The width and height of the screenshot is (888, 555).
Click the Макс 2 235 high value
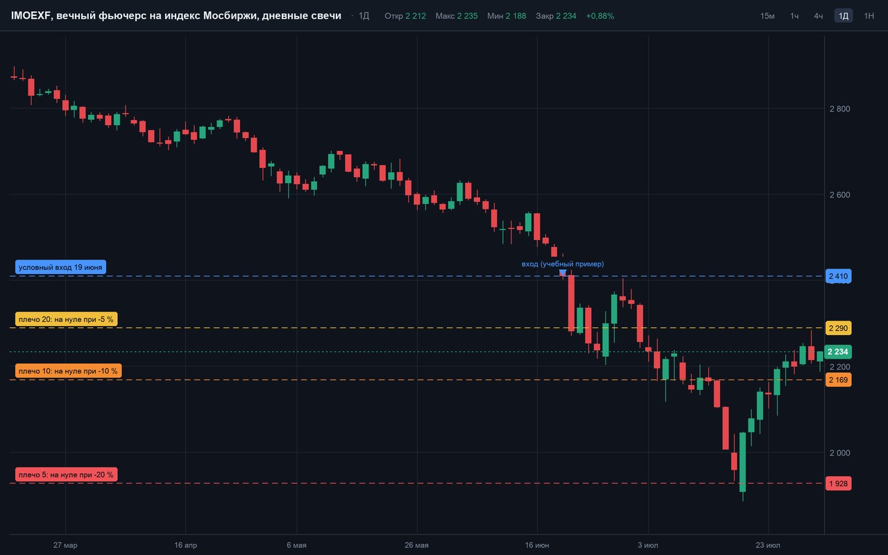point(456,16)
